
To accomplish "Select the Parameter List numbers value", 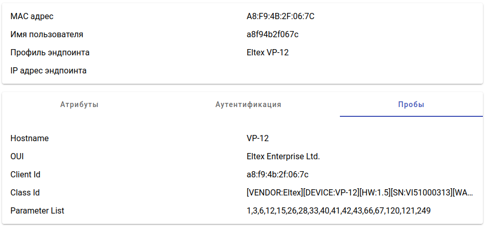I will tap(338, 211).
